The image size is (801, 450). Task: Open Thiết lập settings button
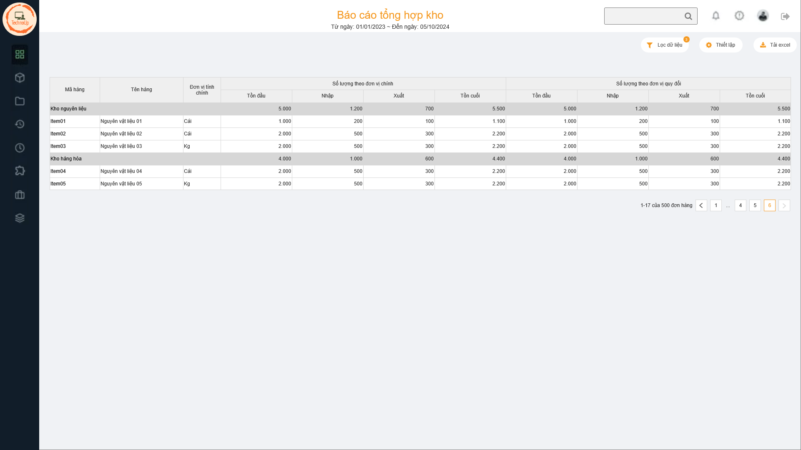[x=721, y=45]
